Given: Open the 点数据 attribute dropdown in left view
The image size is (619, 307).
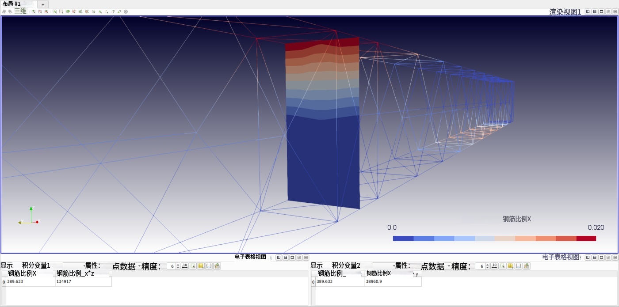Looking at the screenshot, I should tap(126, 266).
